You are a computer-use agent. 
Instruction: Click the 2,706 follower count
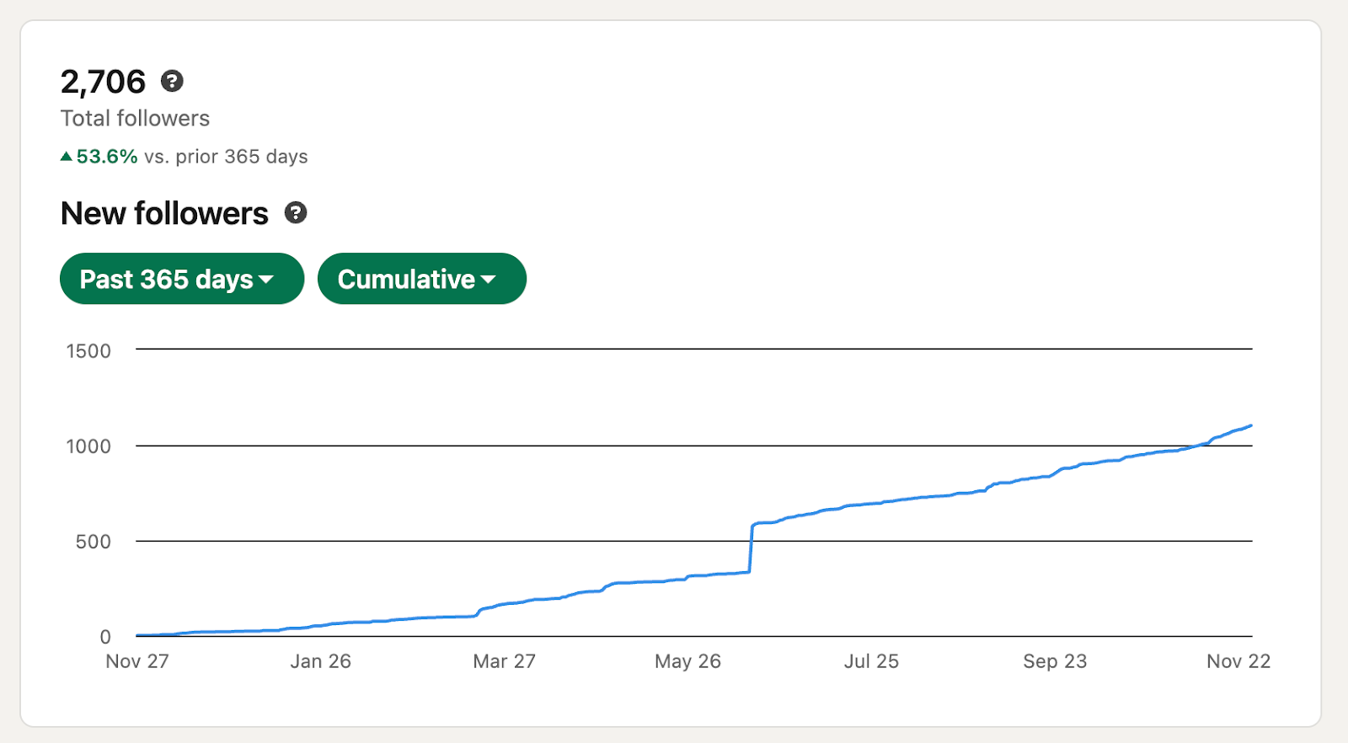(103, 82)
